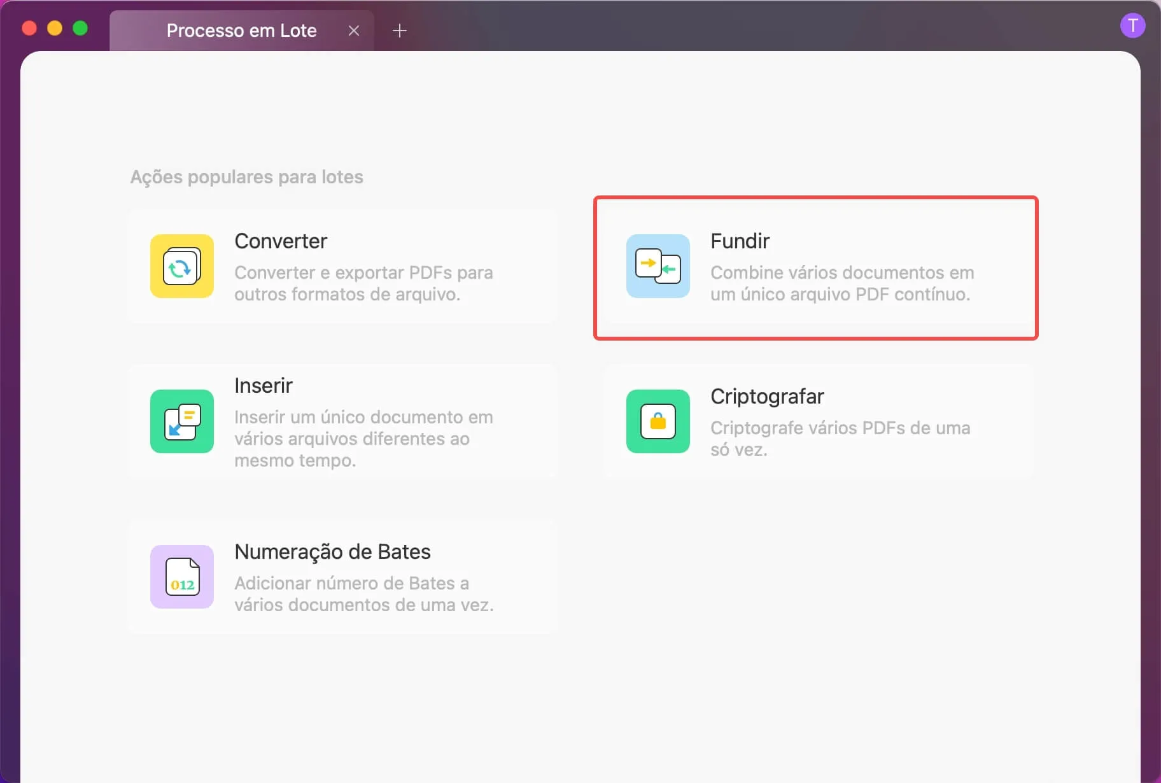The height and width of the screenshot is (783, 1161).
Task: Click the Criptografar title text
Action: [x=766, y=396]
